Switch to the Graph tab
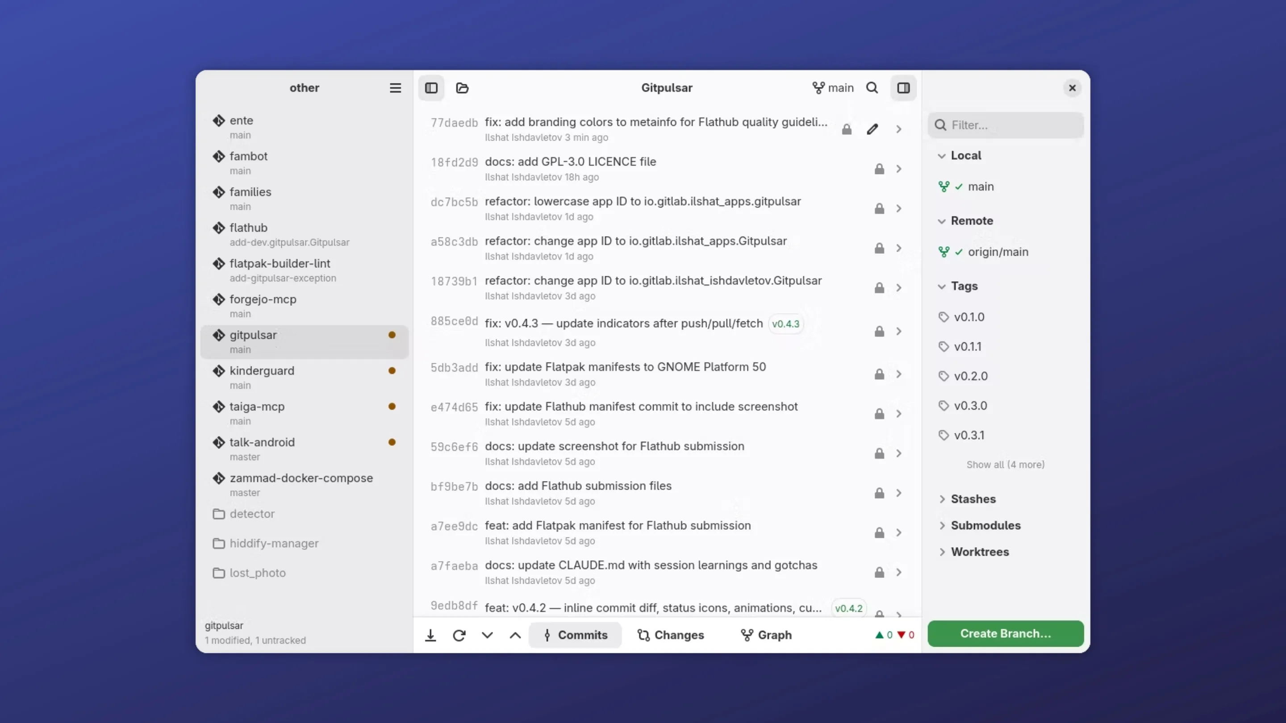This screenshot has width=1286, height=723. (766, 635)
